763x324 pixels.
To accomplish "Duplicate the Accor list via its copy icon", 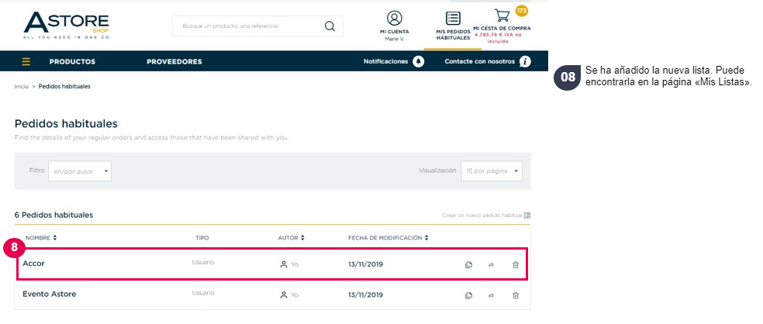I will pyautogui.click(x=468, y=264).
